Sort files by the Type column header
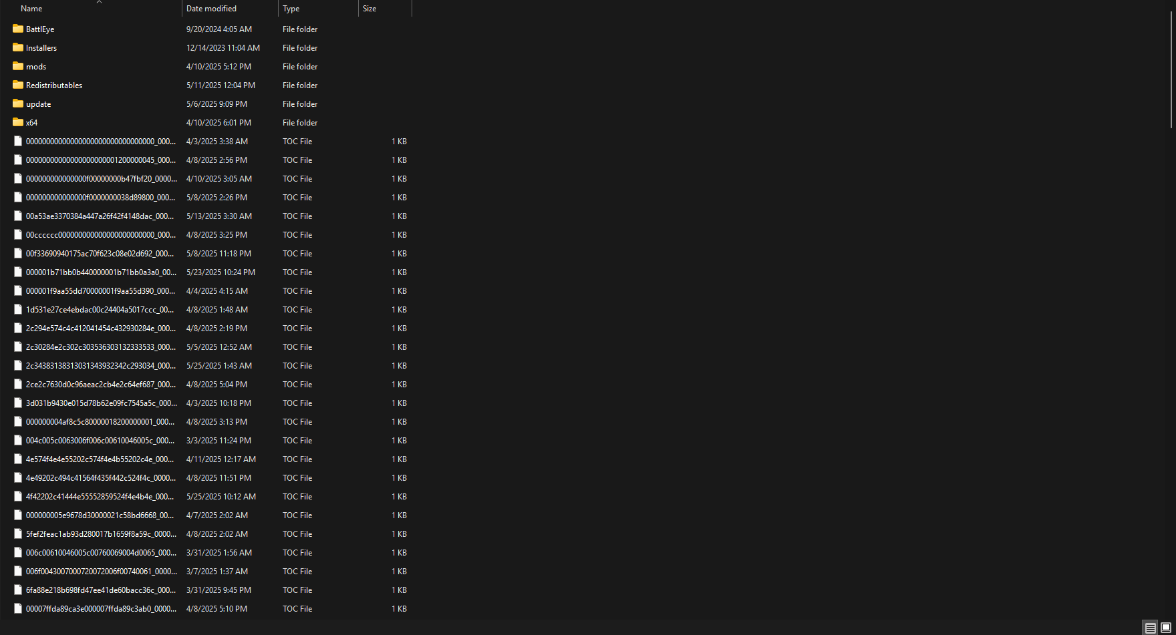 (291, 9)
